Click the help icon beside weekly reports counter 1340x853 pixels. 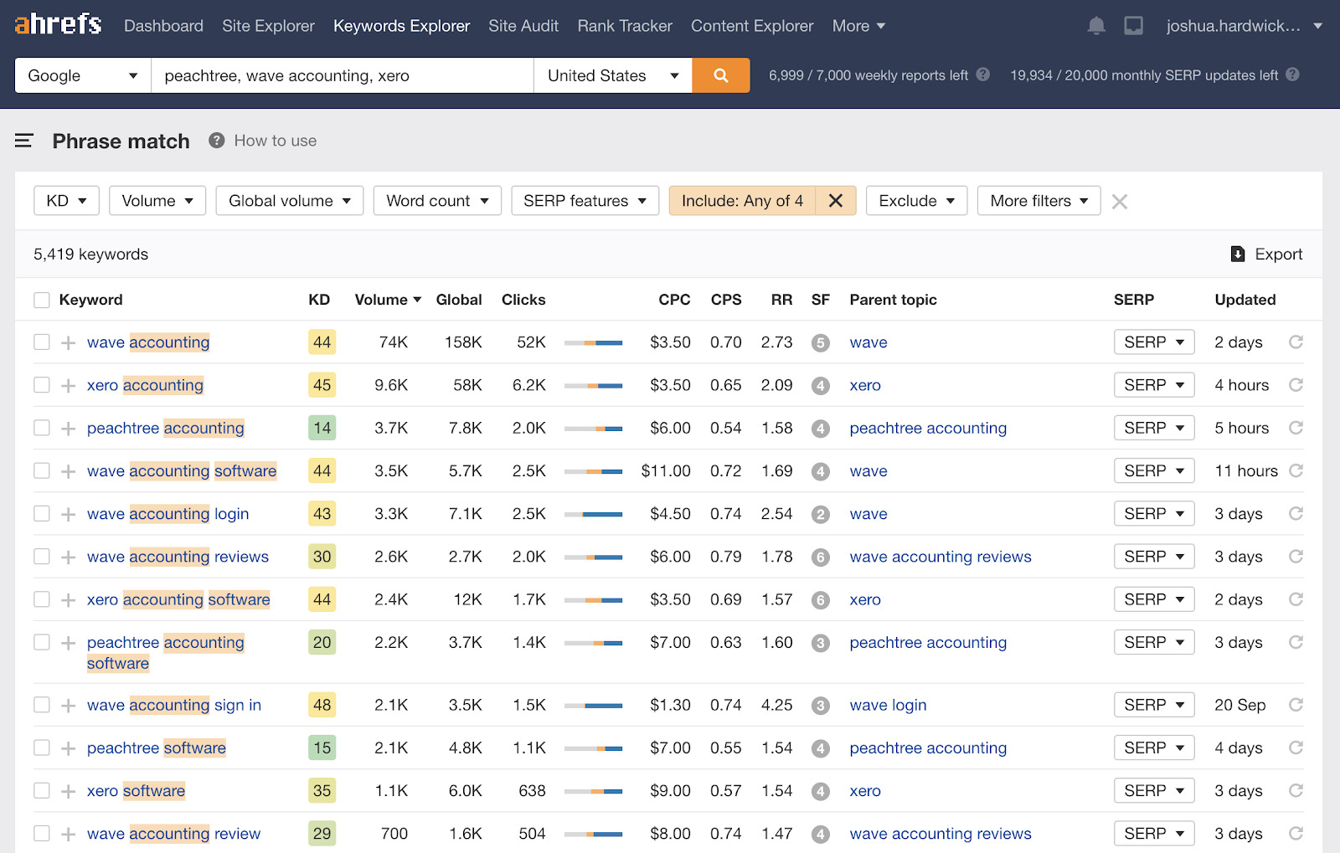(x=982, y=75)
